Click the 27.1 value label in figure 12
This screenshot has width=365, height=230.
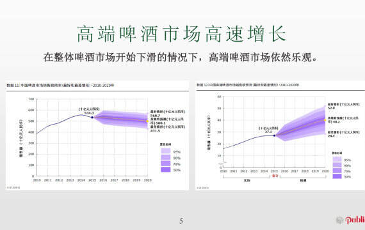(x=268, y=132)
